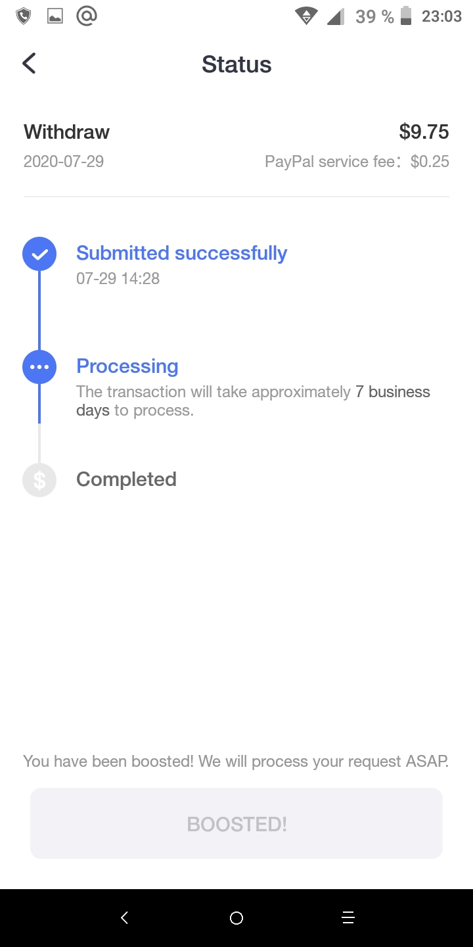Tap the image notification icon
The height and width of the screenshot is (947, 473).
pyautogui.click(x=55, y=16)
